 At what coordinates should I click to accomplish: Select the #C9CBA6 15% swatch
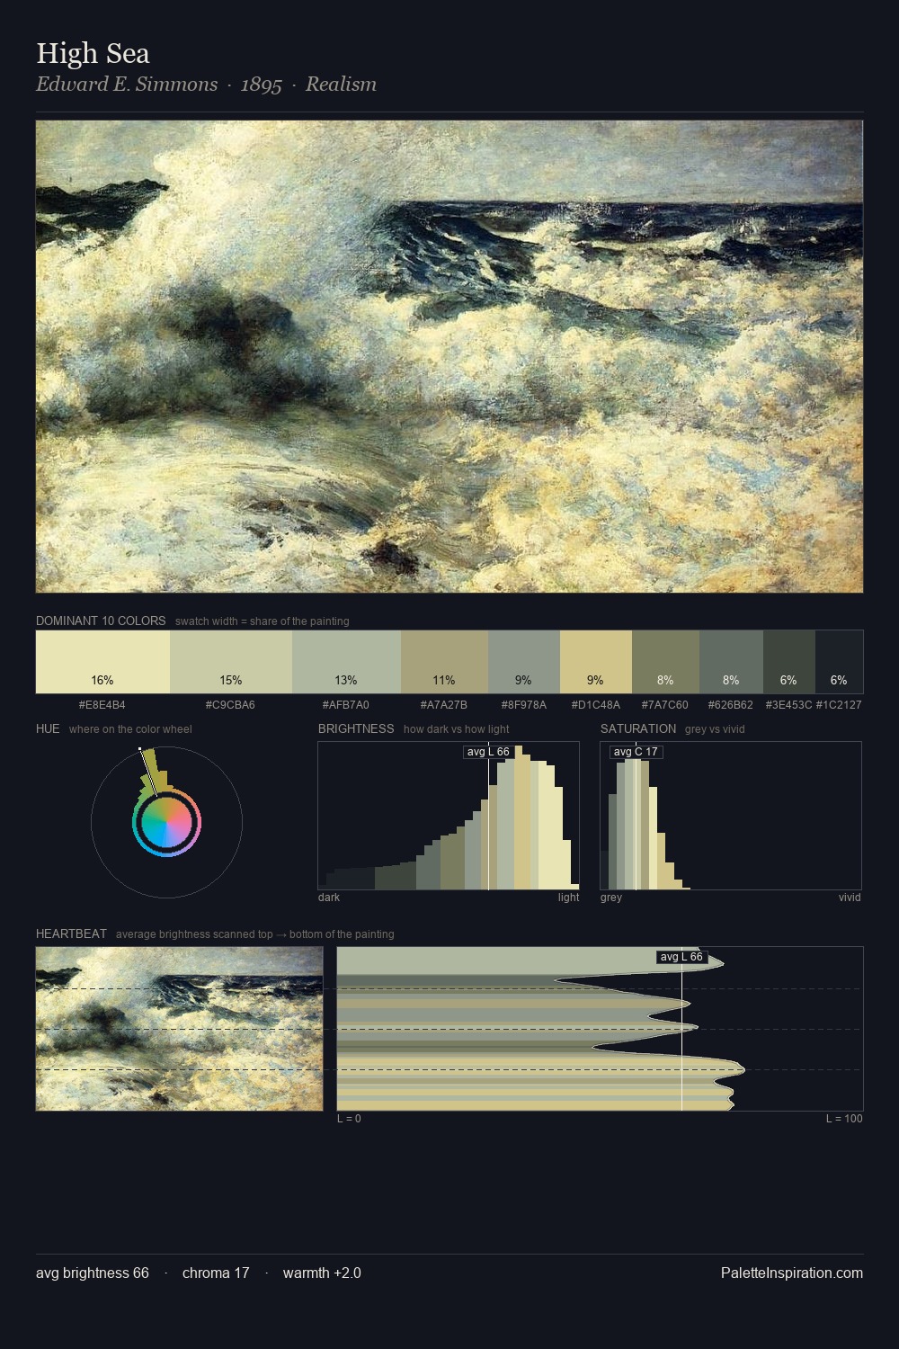[231, 662]
